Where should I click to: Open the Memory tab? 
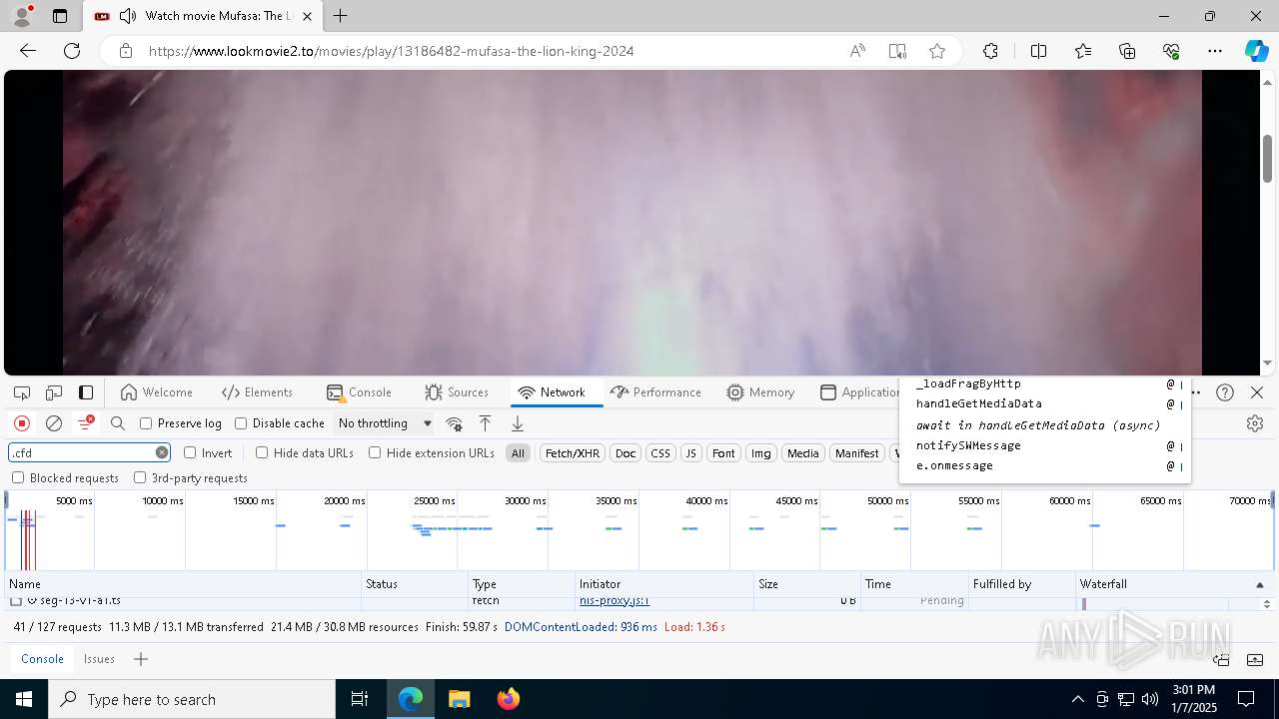point(760,392)
